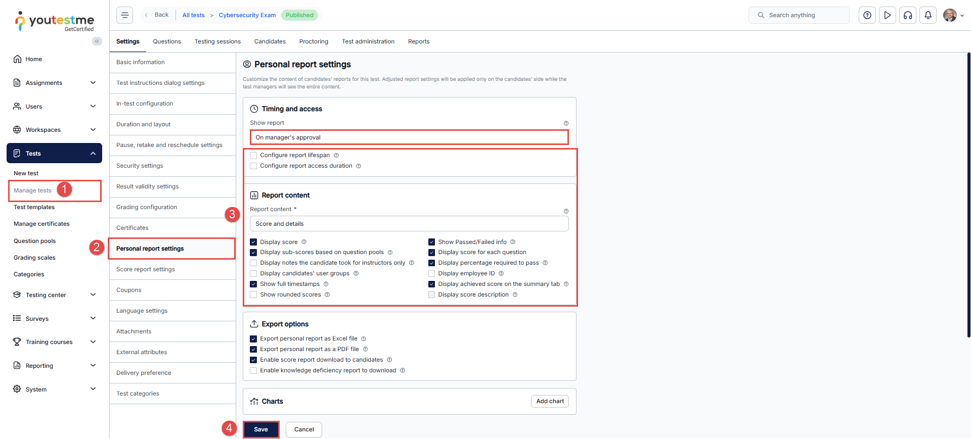Enable Configure report access duration checkbox
Screen dimensions: 971x439
click(253, 166)
